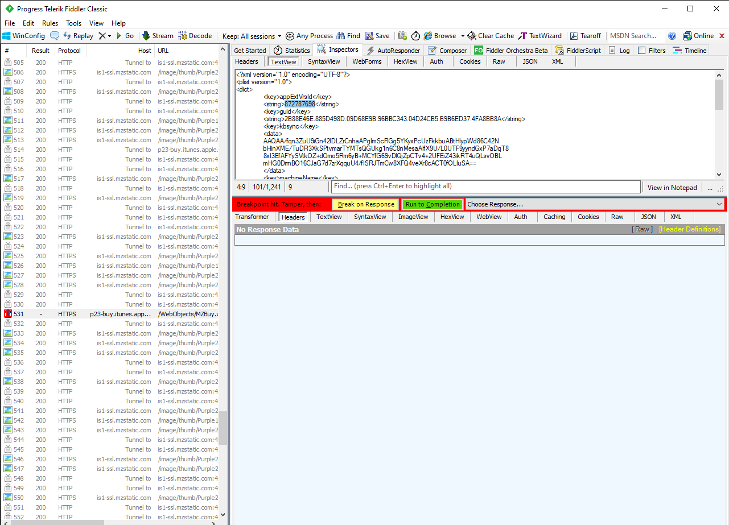The height and width of the screenshot is (525, 729).
Task: Select request SyntaxView inspector tab
Action: [x=324, y=61]
